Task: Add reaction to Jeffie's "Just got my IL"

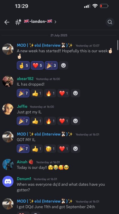Action: 75,121
